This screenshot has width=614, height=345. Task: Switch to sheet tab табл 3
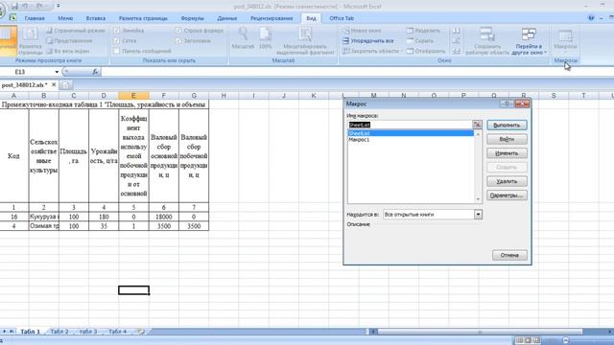pyautogui.click(x=88, y=332)
